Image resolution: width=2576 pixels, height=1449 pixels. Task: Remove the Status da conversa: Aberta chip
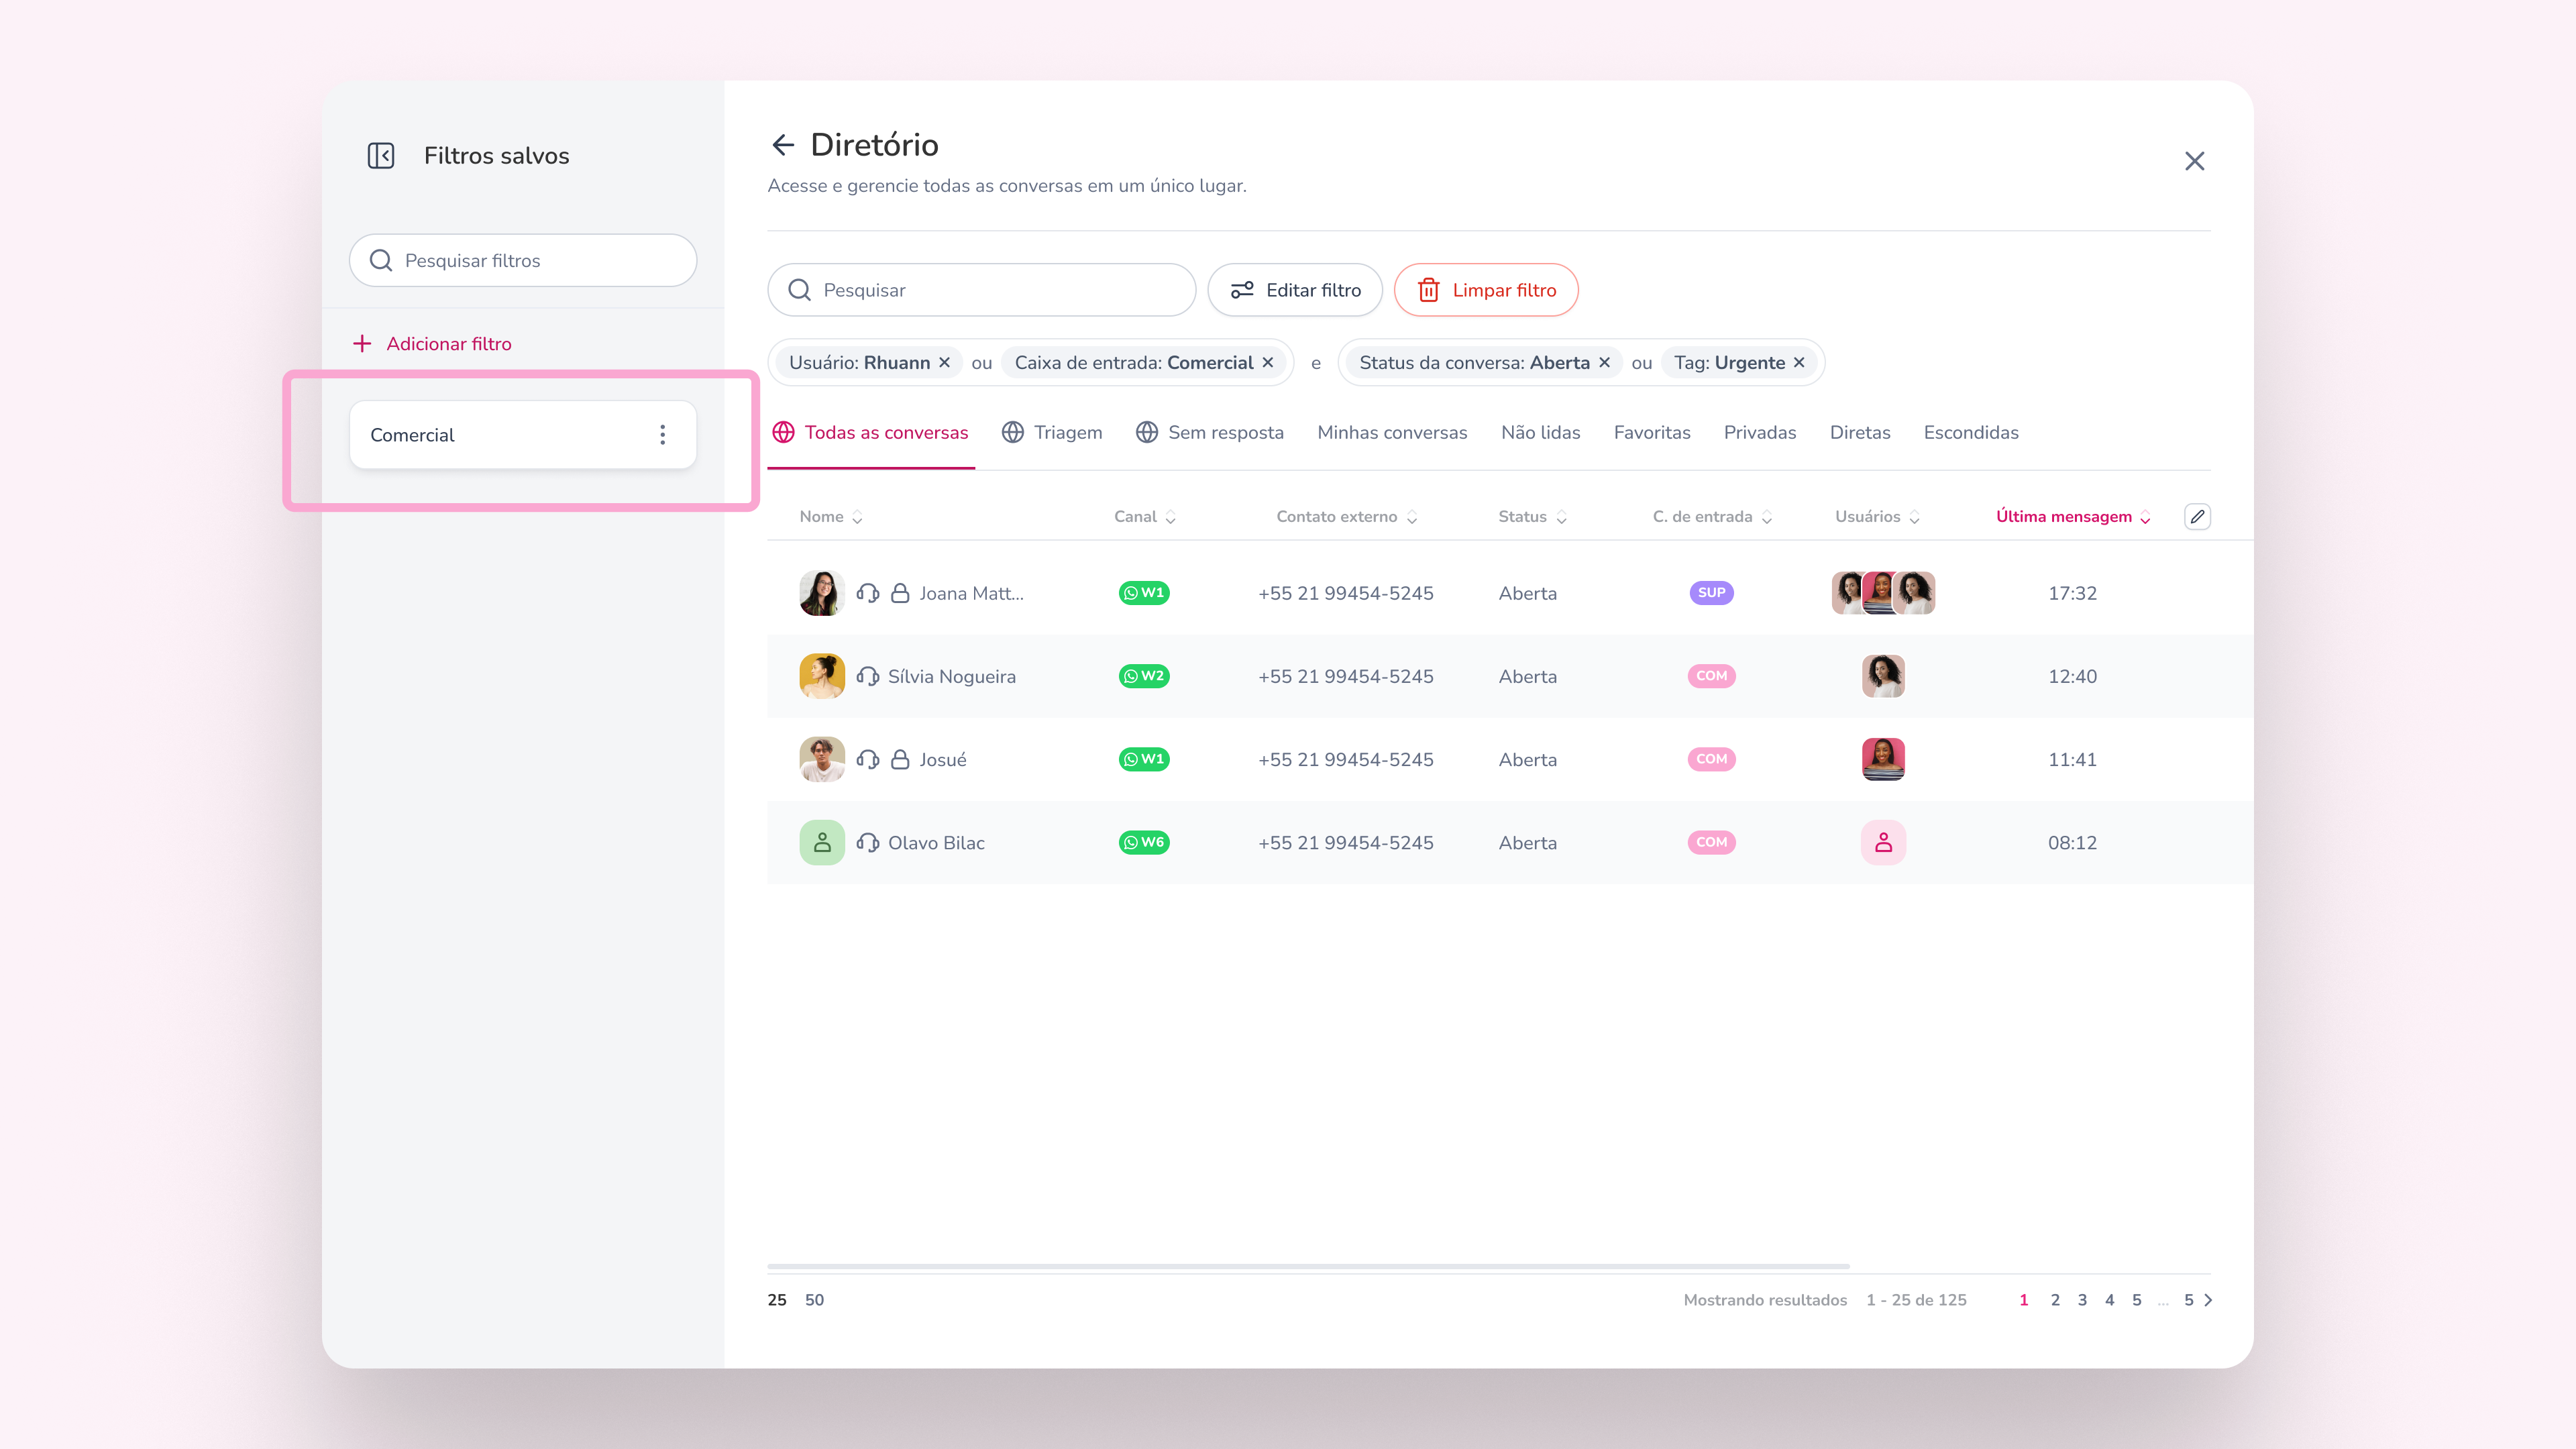tap(1604, 362)
